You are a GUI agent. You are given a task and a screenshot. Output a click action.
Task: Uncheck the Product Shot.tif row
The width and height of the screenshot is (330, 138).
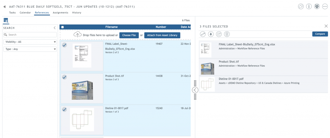pyautogui.click(x=64, y=77)
